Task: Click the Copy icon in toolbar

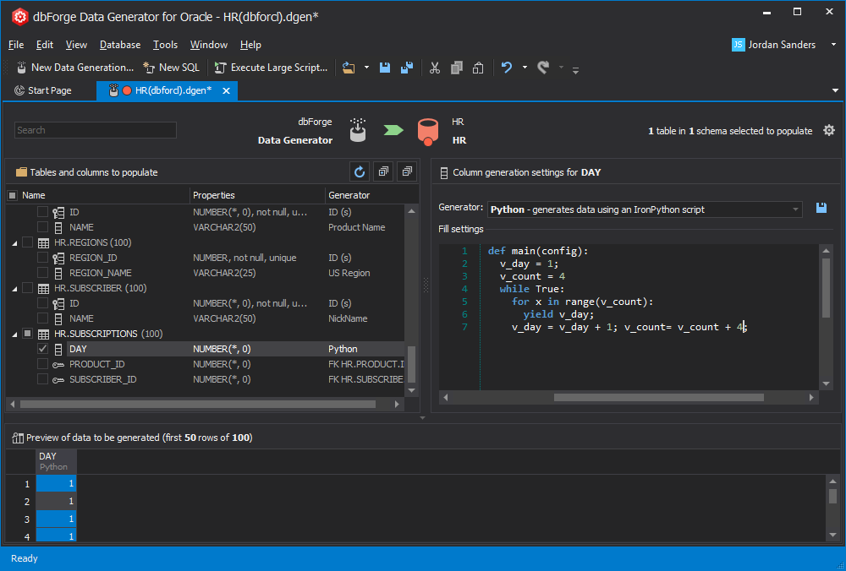Action: (x=457, y=68)
